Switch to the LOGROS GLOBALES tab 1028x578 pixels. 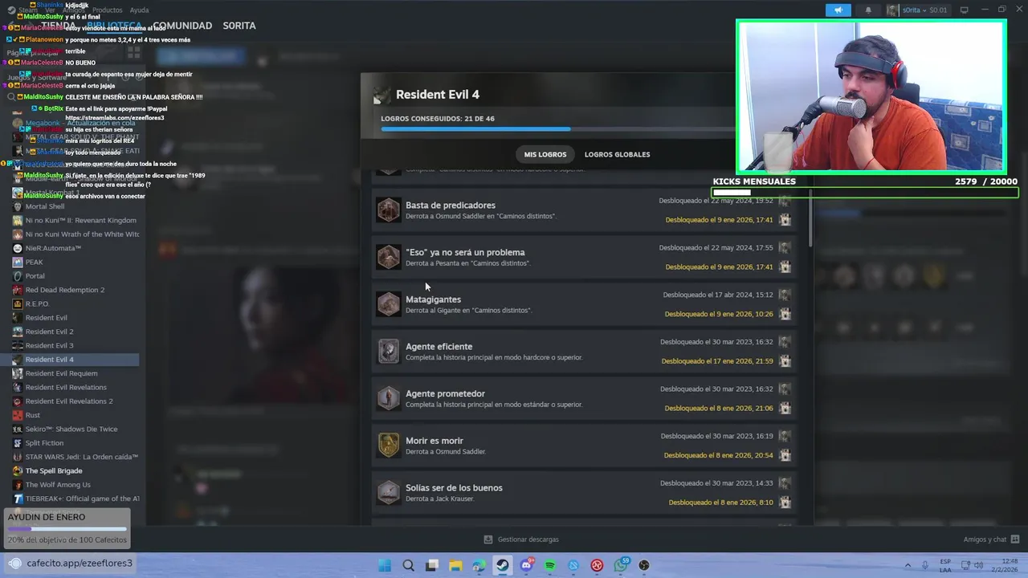pos(617,154)
